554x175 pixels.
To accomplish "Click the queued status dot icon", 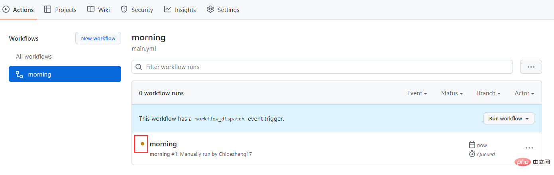I will click(142, 144).
